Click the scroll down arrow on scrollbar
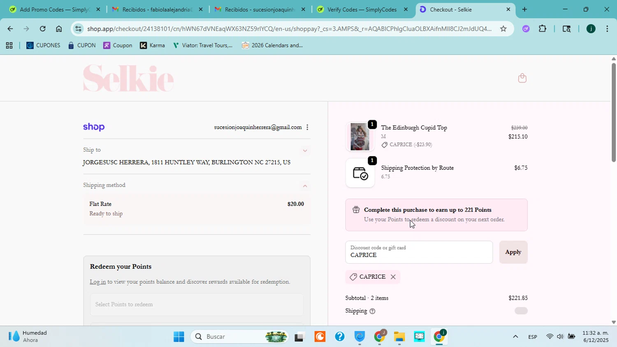617x347 pixels. (x=613, y=322)
